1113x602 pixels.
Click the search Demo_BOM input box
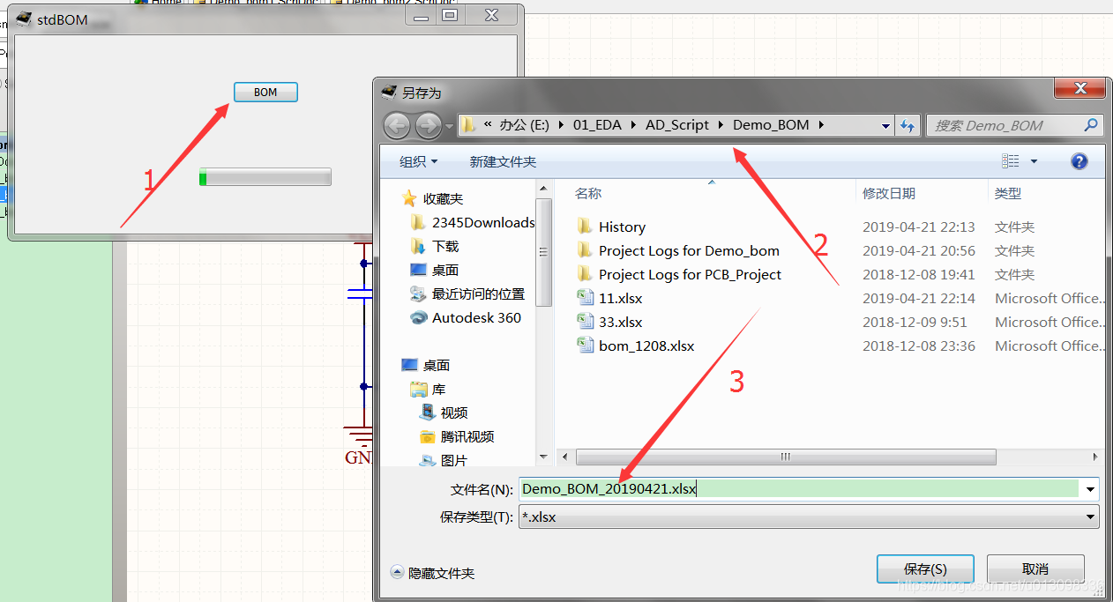(x=1005, y=126)
